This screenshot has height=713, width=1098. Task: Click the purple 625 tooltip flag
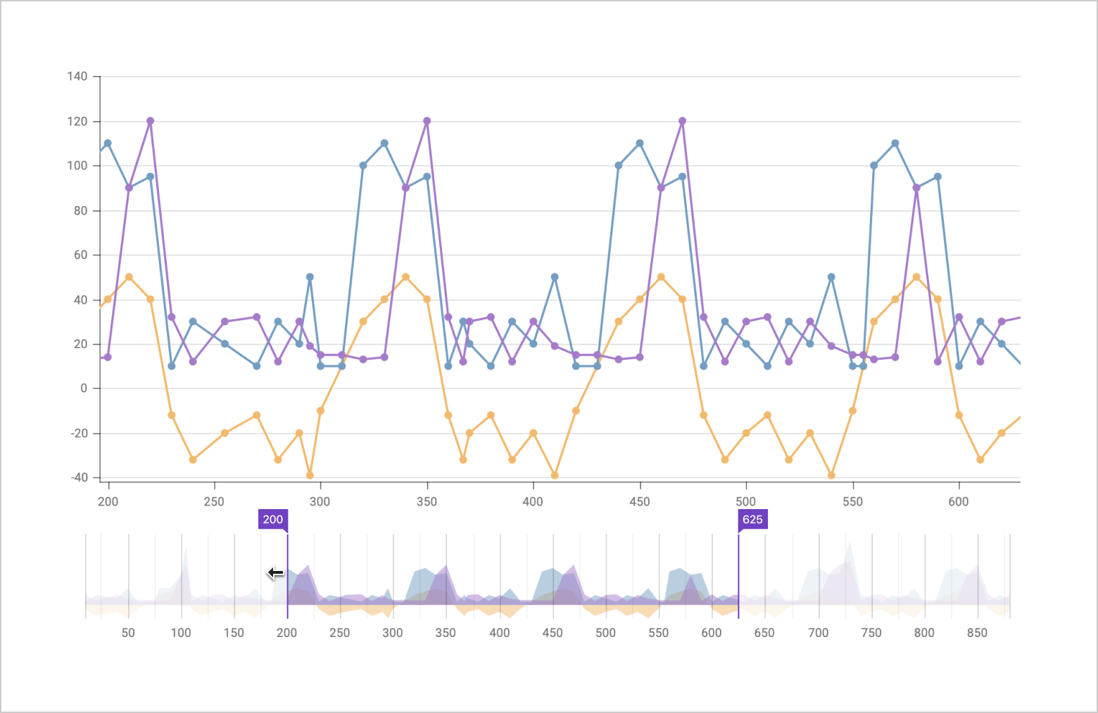753,520
